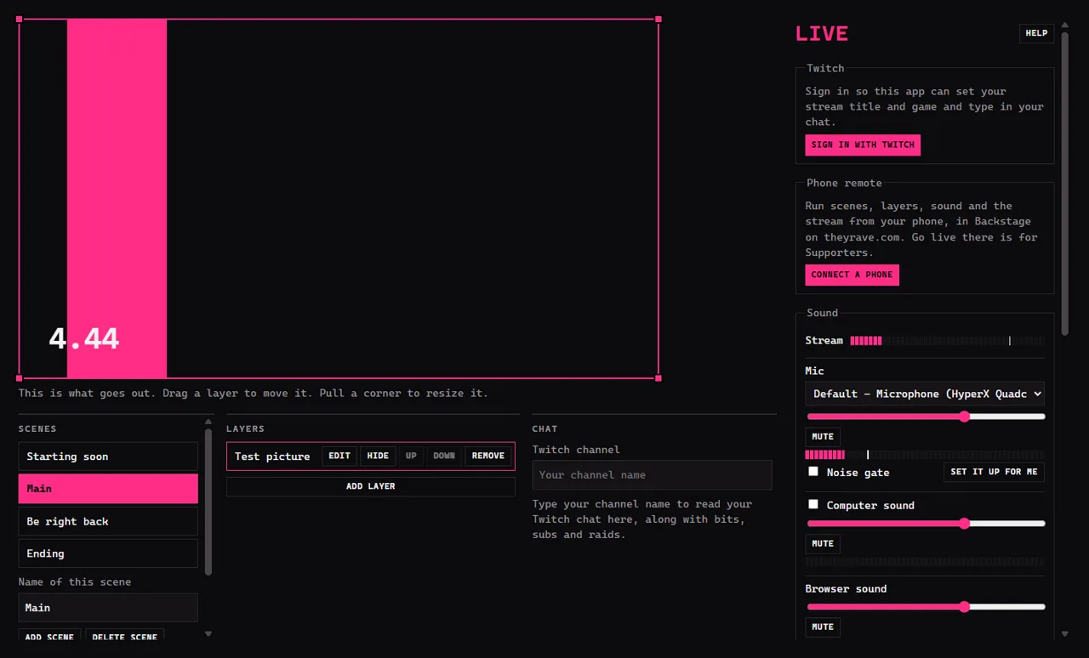Switch to the Be right back scene
This screenshot has width=1089, height=658.
(x=108, y=521)
